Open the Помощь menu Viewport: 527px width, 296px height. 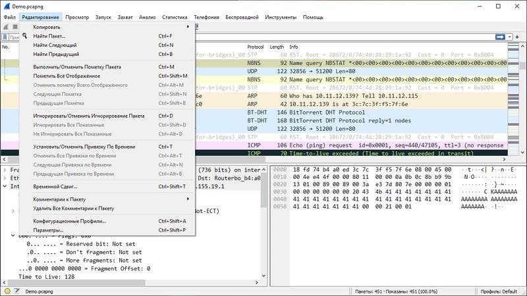313,17
